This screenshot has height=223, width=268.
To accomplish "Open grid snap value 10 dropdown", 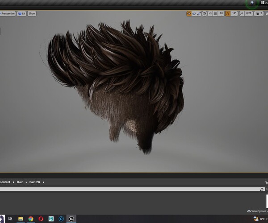I will [221, 14].
